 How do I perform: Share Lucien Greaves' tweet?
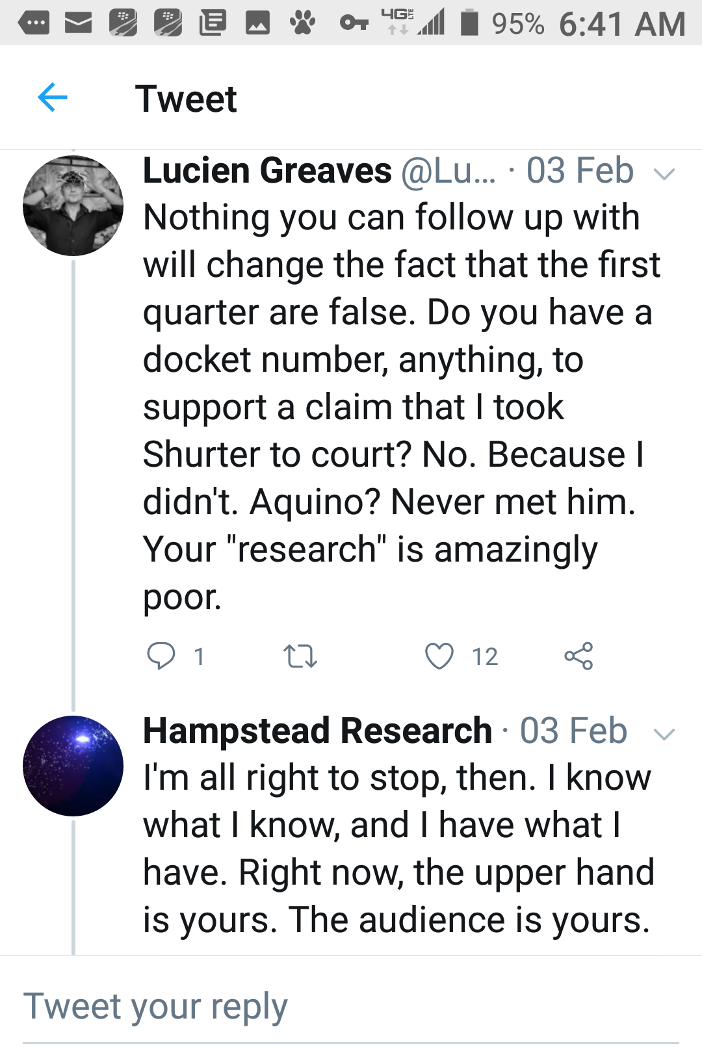click(x=578, y=656)
